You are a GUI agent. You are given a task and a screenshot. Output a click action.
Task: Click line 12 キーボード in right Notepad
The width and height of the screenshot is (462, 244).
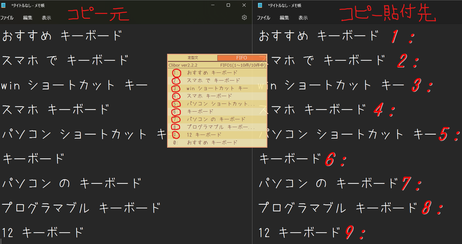299,232
